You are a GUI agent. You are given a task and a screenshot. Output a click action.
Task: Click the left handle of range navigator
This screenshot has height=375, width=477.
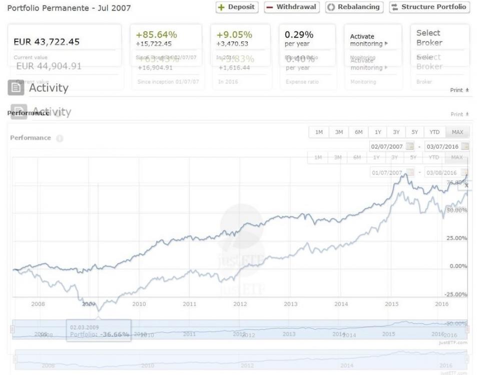pos(13,329)
